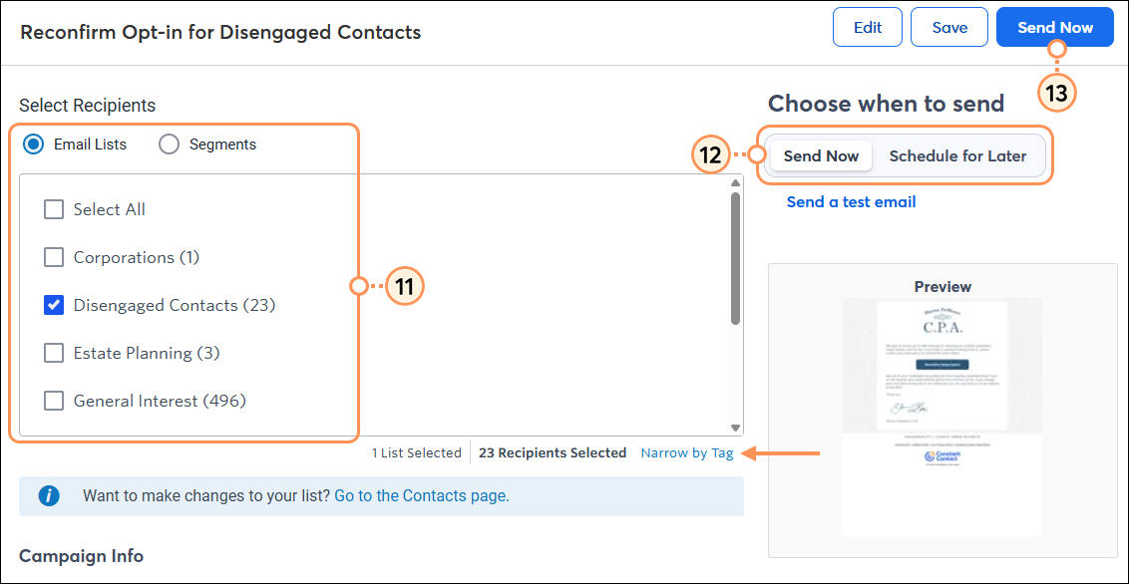Toggle to Schedule for Later

(x=957, y=155)
